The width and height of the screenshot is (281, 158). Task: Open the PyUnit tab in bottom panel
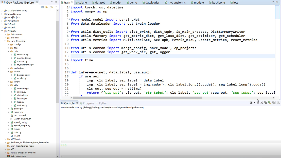pyautogui.click(x=103, y=103)
